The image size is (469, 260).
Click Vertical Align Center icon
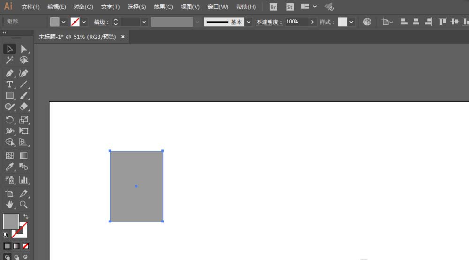click(454, 22)
